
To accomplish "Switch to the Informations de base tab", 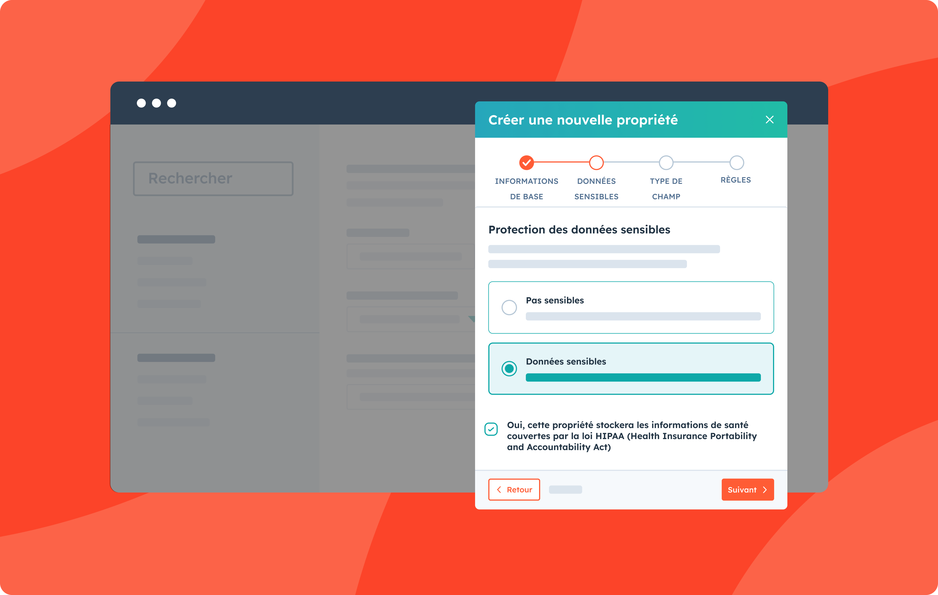I will (526, 163).
